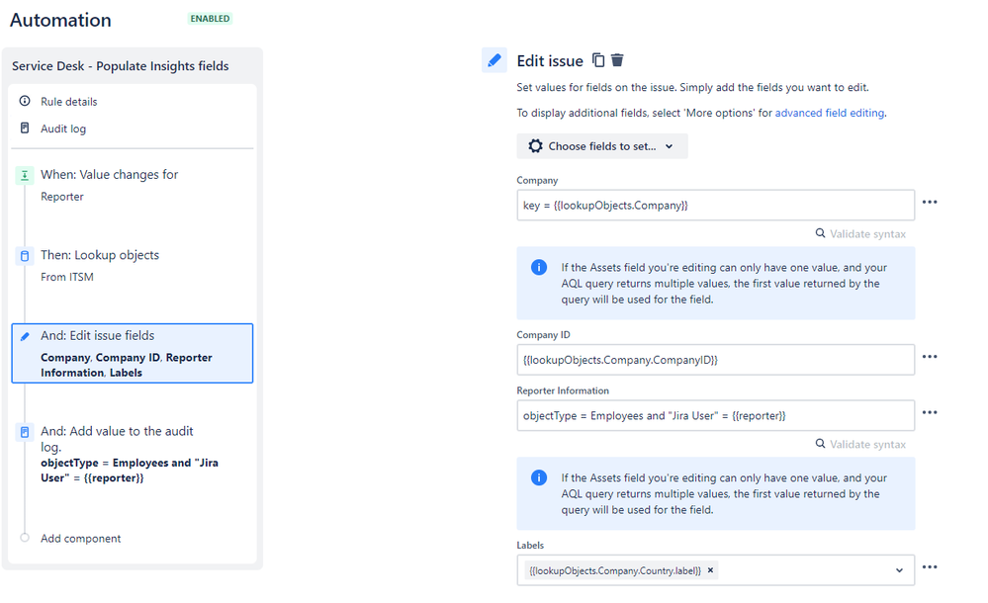Click the Company ID input field
The height and width of the screenshot is (603, 988).
click(716, 360)
